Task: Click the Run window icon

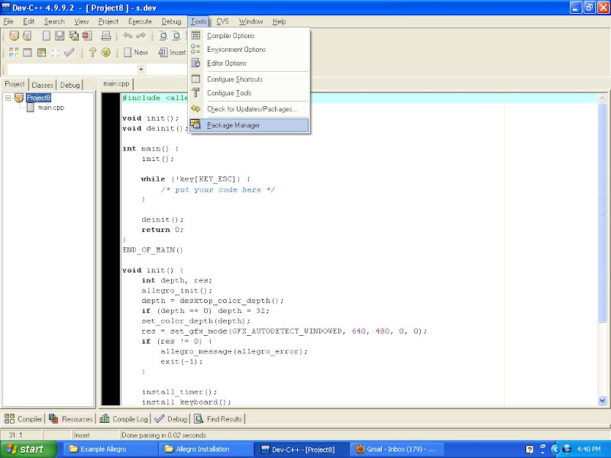Action: pyautogui.click(x=27, y=52)
